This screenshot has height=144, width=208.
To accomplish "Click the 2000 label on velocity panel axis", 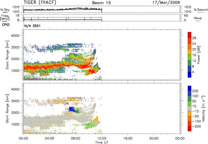I will [x=15, y=113].
